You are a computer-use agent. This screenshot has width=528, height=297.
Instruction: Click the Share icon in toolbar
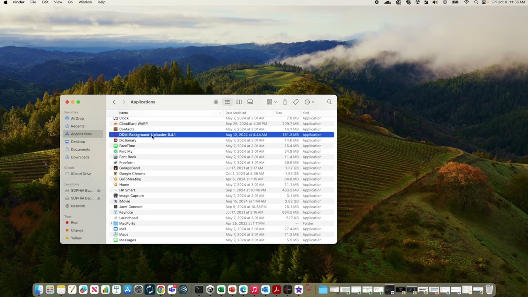coord(285,102)
